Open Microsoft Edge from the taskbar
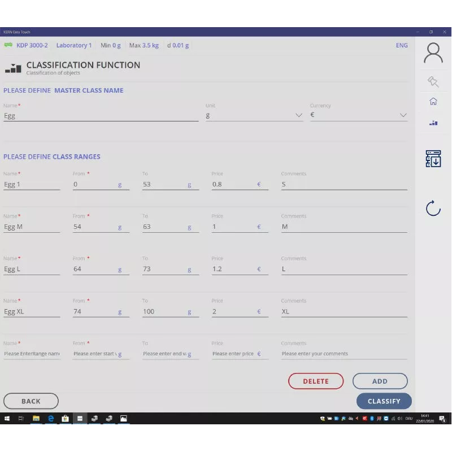452x452 pixels. [x=51, y=419]
